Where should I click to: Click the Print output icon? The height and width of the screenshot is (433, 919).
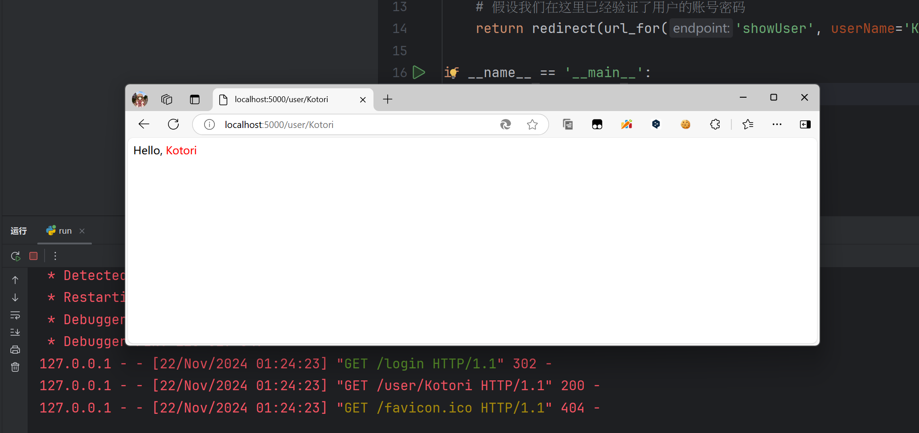click(15, 349)
